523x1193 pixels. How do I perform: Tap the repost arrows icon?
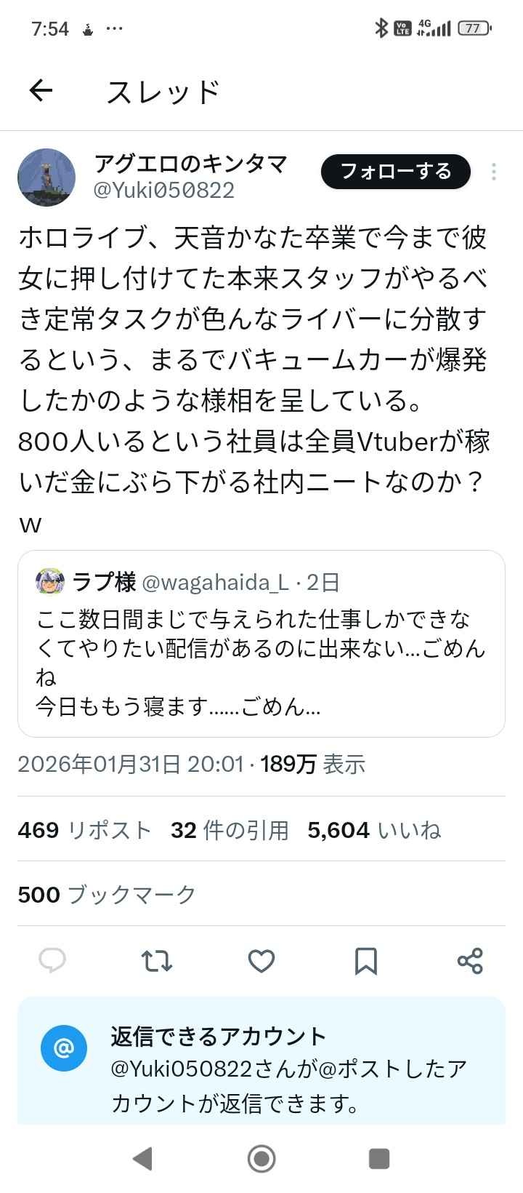157,961
